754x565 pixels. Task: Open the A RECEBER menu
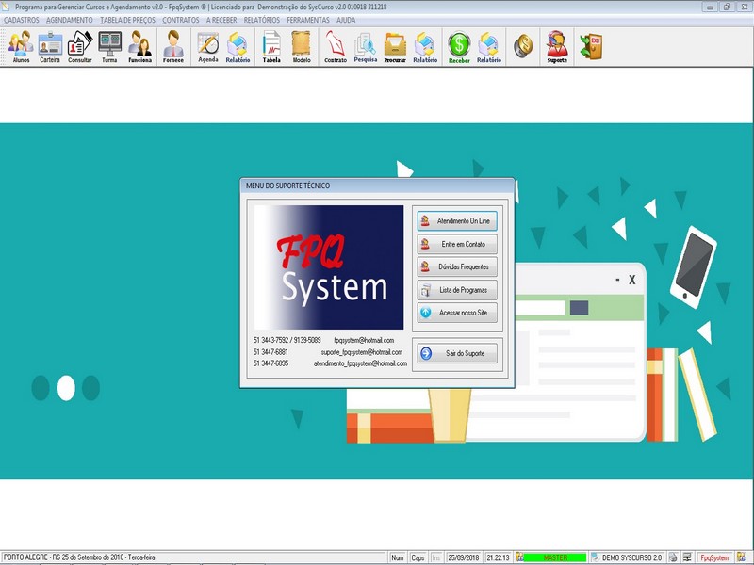coord(221,20)
